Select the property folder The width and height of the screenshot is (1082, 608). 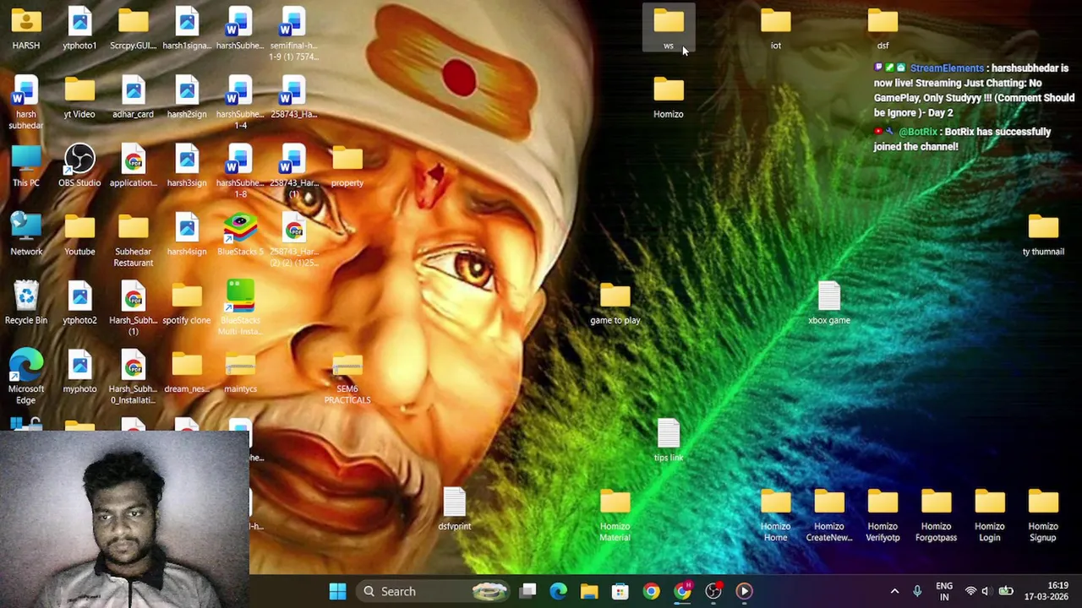coord(347,166)
